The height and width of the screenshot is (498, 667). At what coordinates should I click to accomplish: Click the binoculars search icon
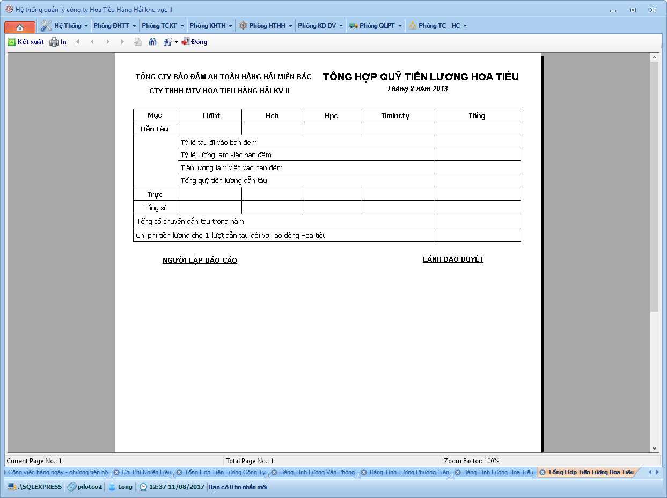click(x=152, y=42)
